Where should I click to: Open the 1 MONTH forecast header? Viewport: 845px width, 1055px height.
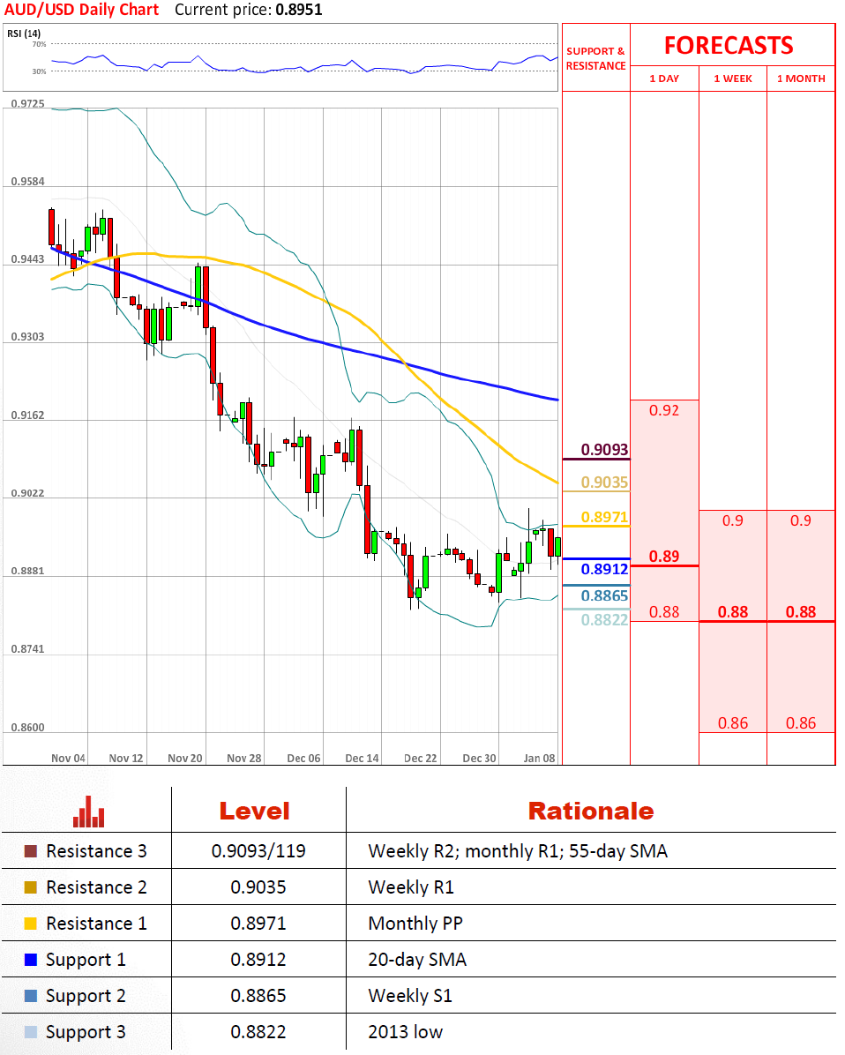(x=801, y=79)
